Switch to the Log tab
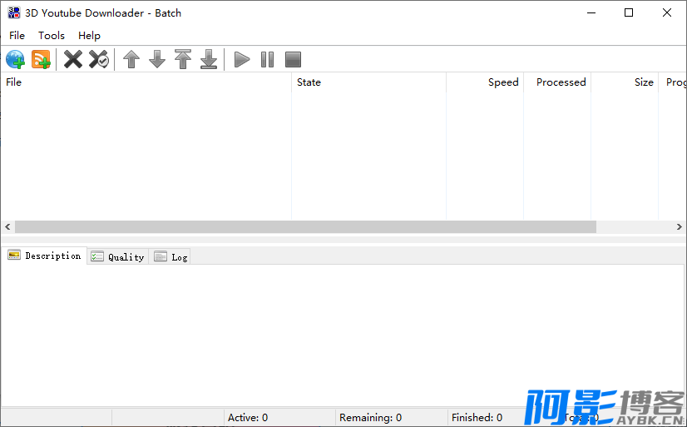 point(170,257)
